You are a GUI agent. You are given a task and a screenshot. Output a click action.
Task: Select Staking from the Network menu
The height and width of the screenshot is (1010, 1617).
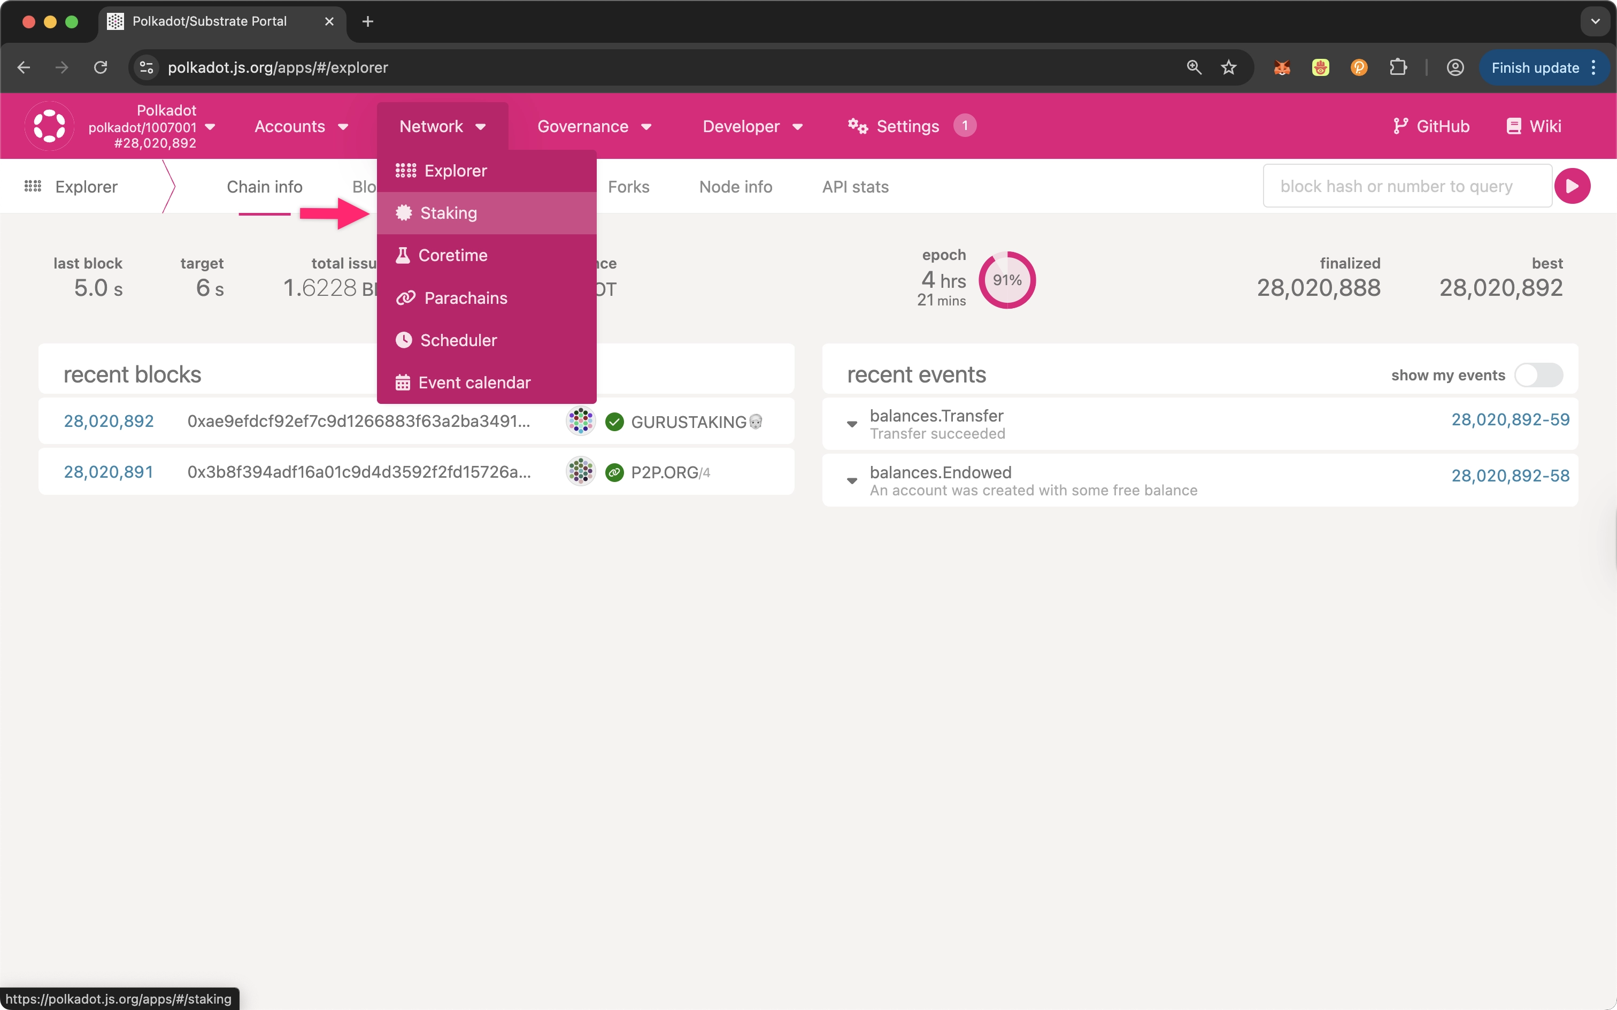(x=448, y=213)
